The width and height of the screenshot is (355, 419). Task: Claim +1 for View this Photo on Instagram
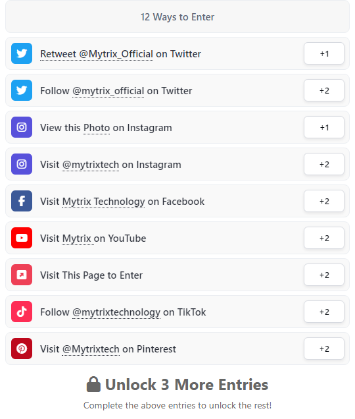(324, 127)
